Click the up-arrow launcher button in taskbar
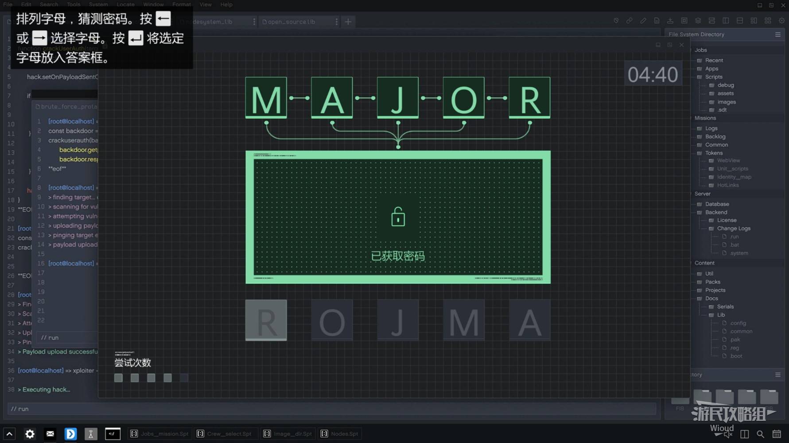Screen dimensions: 789x443 click(x=9, y=434)
